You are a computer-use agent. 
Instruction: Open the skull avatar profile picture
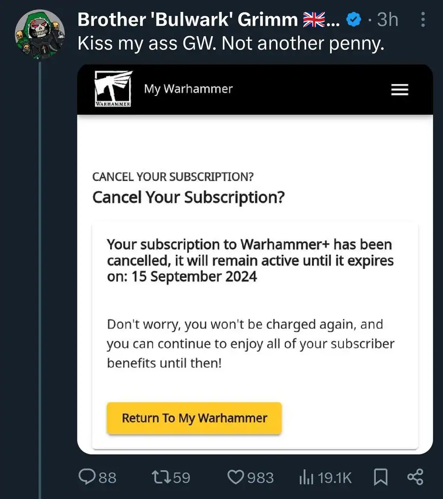click(x=40, y=34)
